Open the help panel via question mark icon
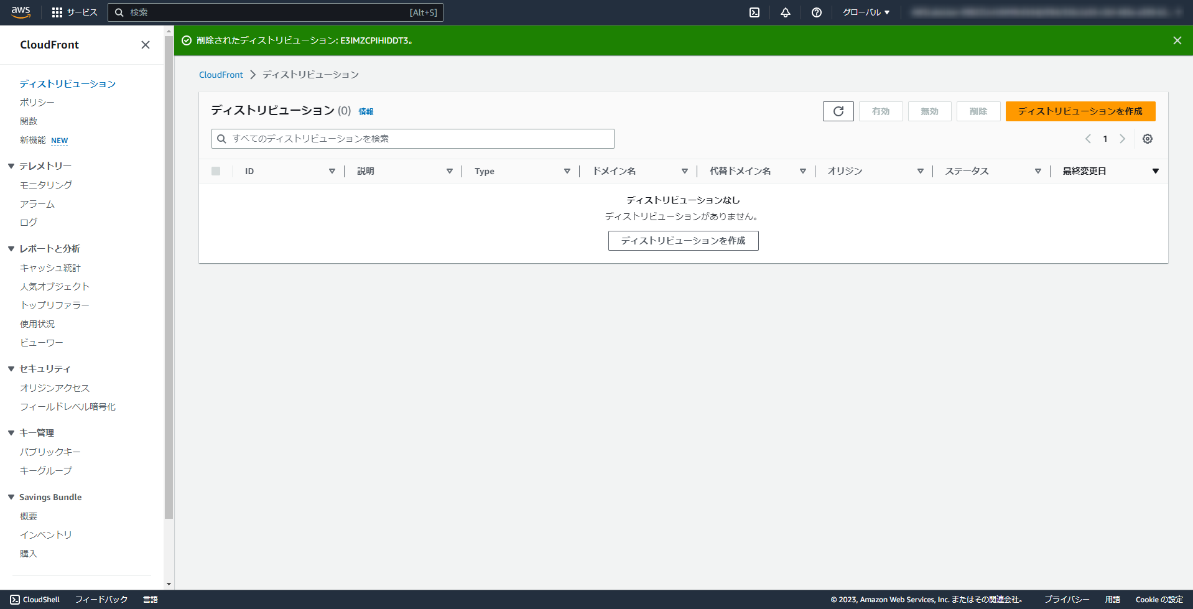The height and width of the screenshot is (609, 1193). click(x=816, y=12)
